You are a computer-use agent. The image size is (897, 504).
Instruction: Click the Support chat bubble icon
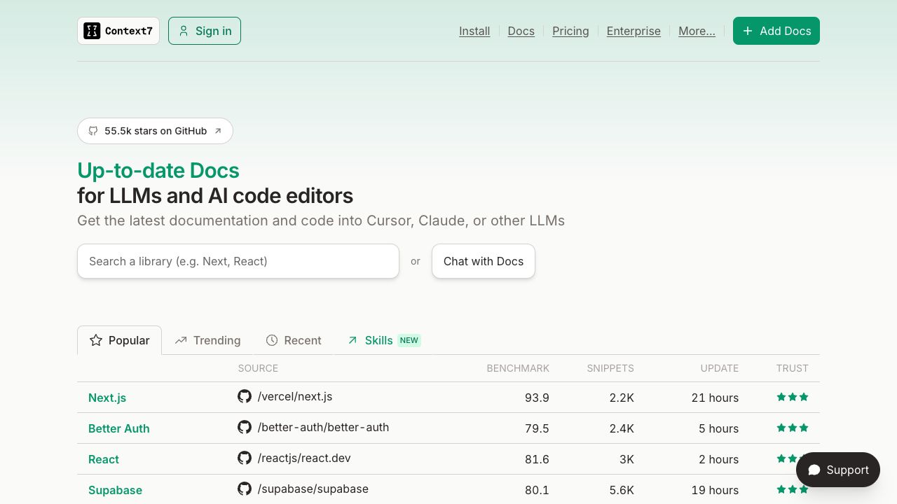[x=814, y=470]
